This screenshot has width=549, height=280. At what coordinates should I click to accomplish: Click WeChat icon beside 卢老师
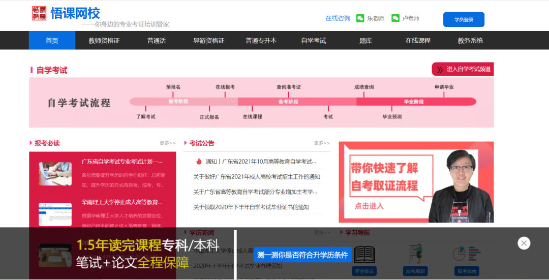395,18
